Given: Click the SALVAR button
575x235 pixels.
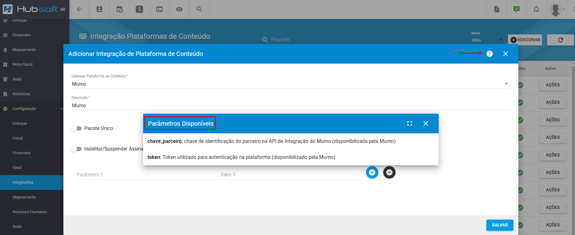Looking at the screenshot, I should click(500, 225).
